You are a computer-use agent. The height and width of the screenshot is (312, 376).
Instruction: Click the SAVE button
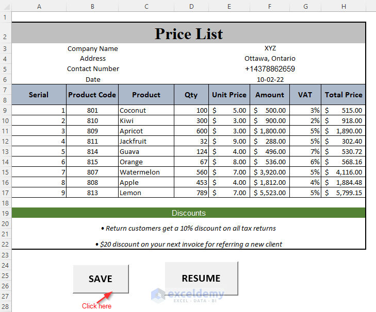101,279
